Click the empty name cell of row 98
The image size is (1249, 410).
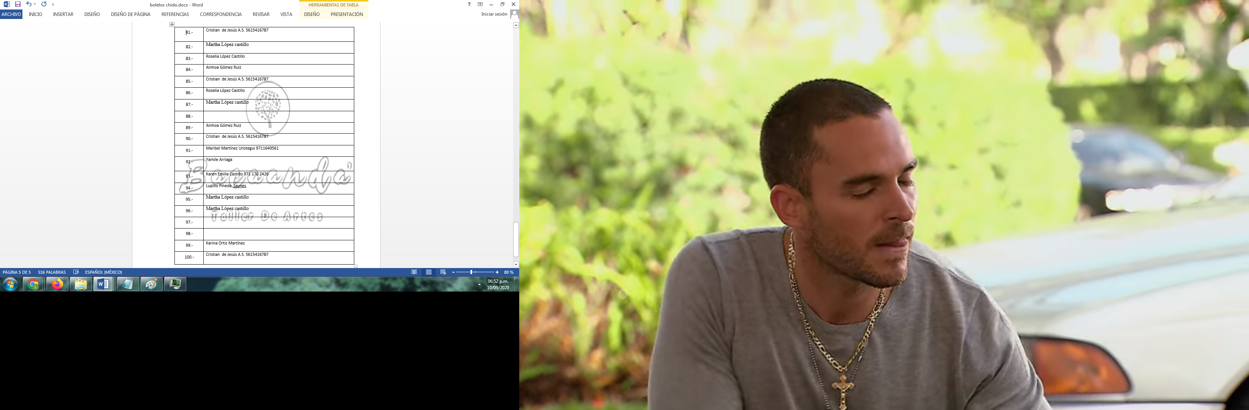(x=279, y=234)
